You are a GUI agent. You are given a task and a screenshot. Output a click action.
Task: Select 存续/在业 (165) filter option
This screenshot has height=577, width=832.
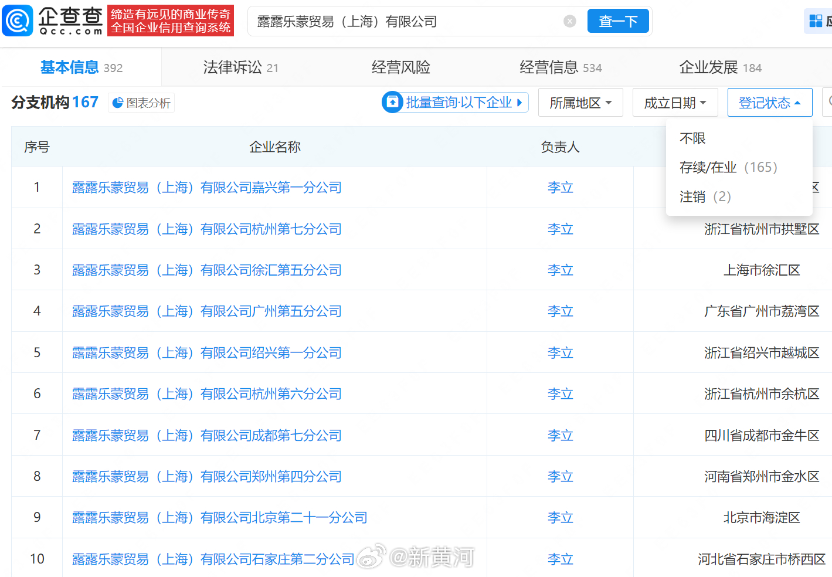tap(728, 168)
